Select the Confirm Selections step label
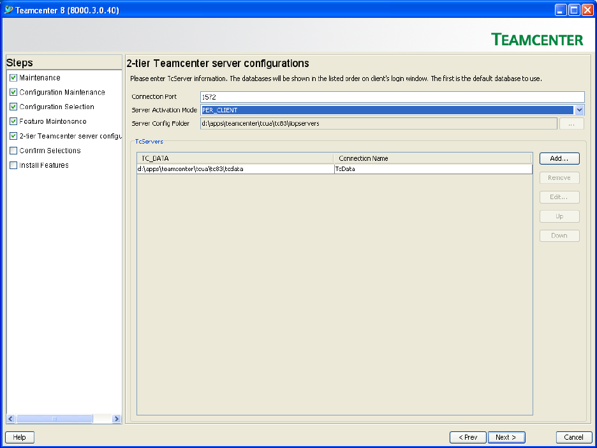 (x=50, y=151)
